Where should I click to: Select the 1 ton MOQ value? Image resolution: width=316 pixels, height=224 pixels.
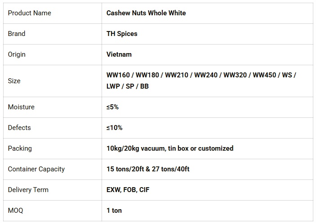(114, 211)
